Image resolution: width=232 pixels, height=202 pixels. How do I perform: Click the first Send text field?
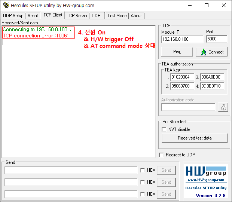tap(71, 170)
